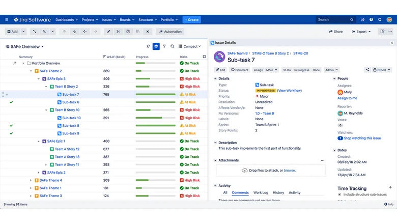
Task: Click the collapse all toolbar icon
Action: 44,32
